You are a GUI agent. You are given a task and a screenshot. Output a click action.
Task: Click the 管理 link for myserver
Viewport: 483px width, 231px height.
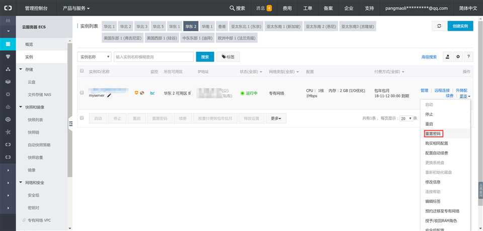[424, 91]
